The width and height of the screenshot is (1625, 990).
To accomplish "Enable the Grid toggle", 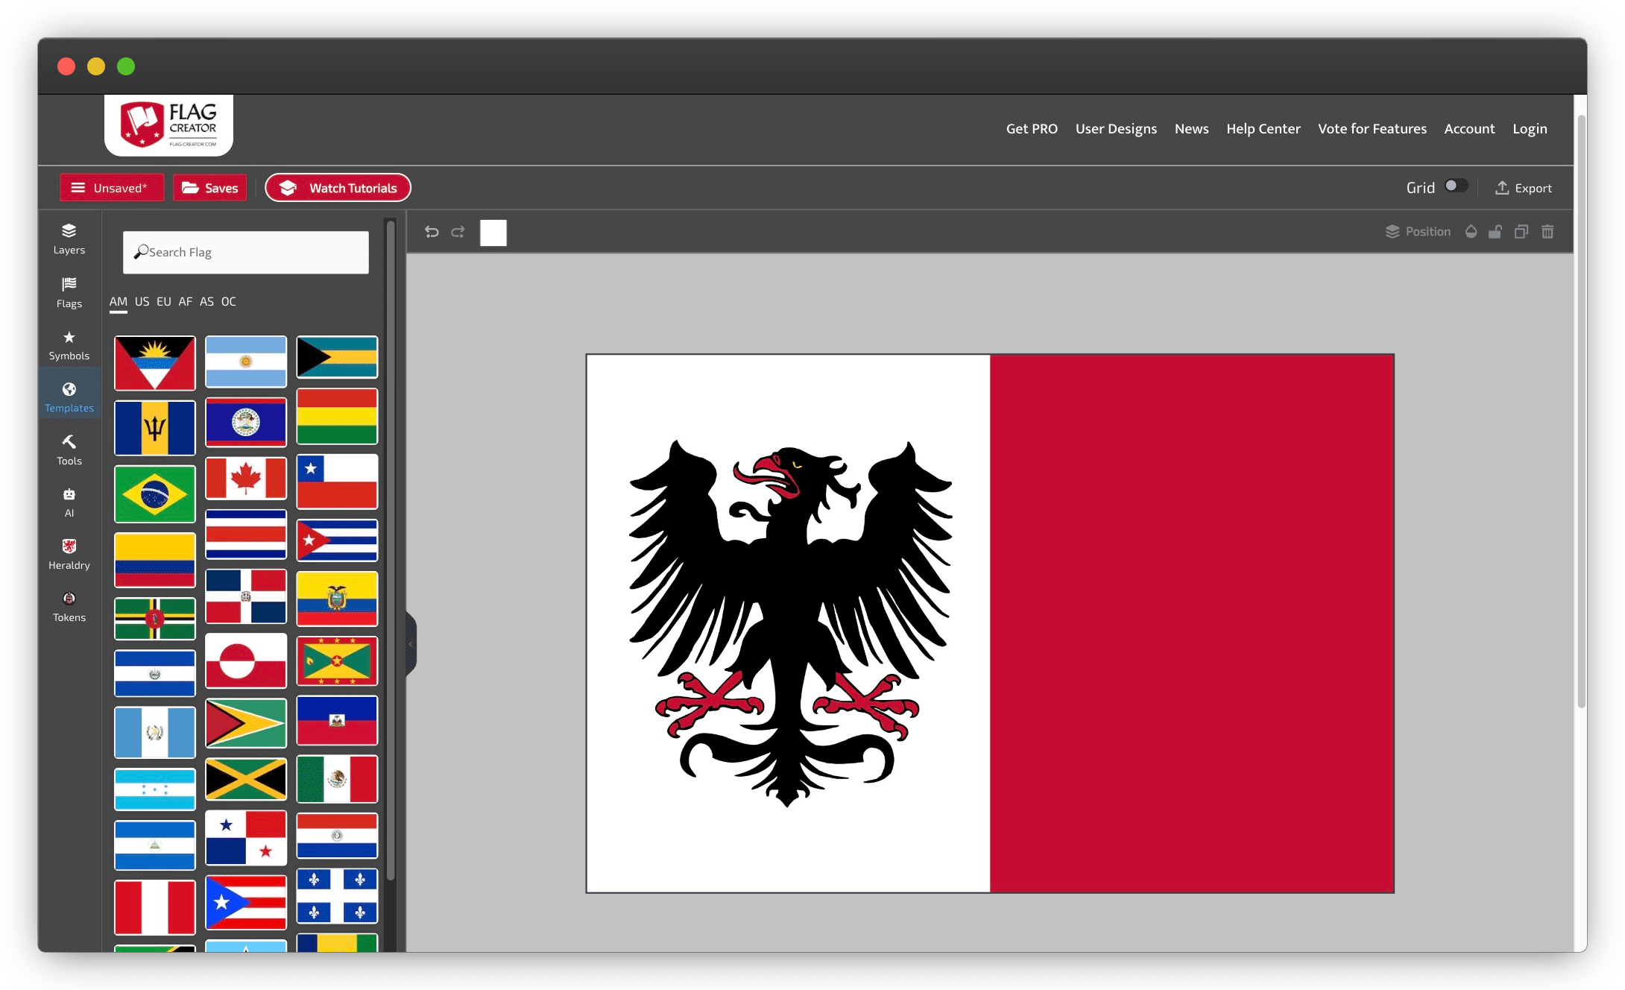I will click(1454, 186).
